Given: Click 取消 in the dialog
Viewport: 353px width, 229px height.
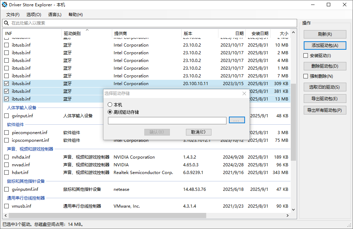Looking at the screenshot, I should 199,132.
